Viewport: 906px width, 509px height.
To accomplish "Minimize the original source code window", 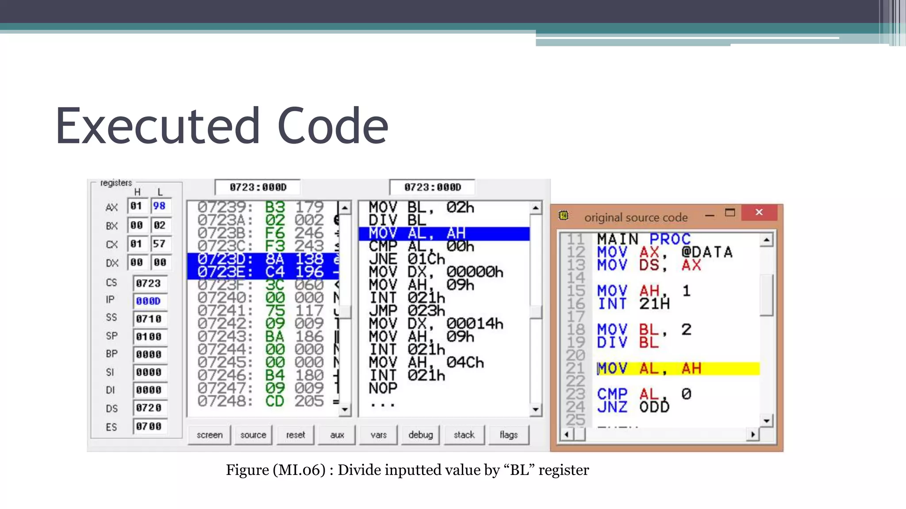I will [x=710, y=215].
